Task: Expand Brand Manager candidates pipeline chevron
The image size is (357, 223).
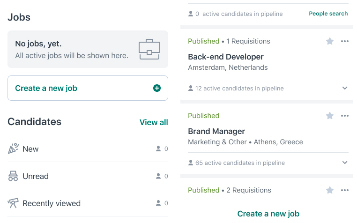Action: 345,163
